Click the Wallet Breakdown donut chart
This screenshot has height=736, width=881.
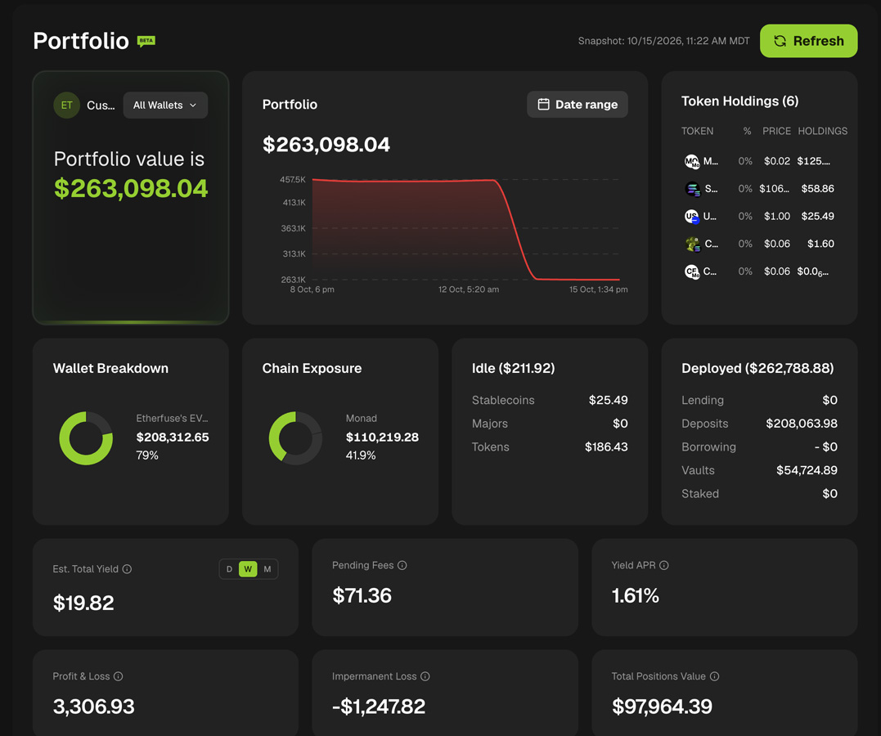(x=86, y=438)
